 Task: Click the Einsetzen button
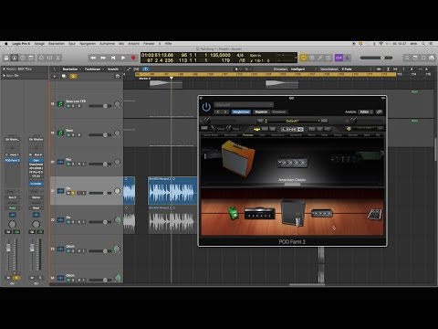[x=279, y=112]
